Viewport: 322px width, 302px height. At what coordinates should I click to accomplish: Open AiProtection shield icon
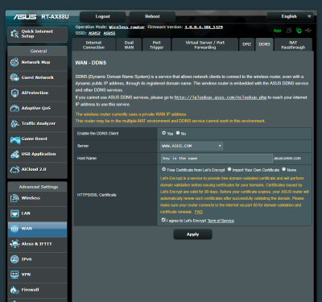14,93
